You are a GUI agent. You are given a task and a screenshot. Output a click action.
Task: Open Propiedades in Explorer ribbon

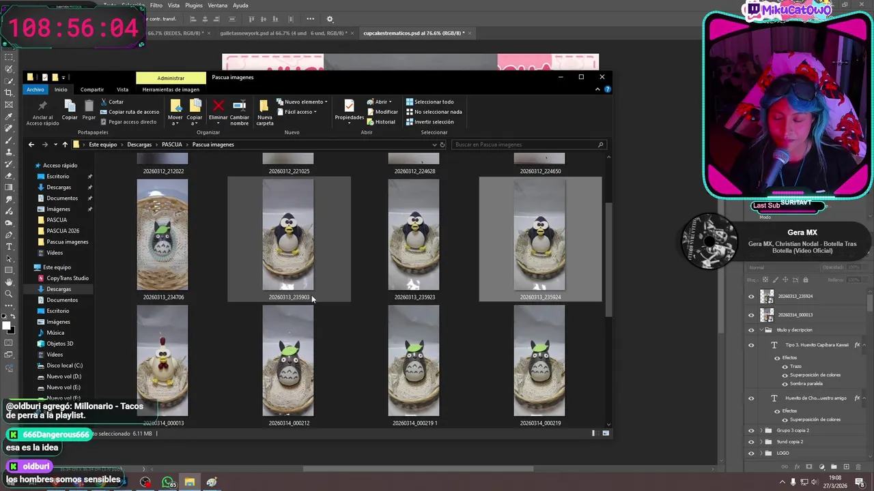click(349, 106)
